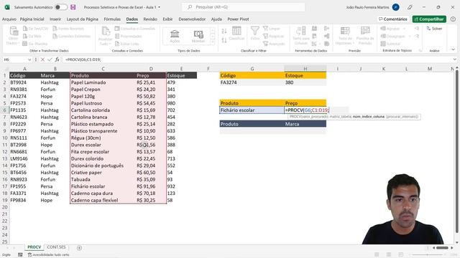
Task: Open Layout da Página tab
Action: (x=83, y=19)
